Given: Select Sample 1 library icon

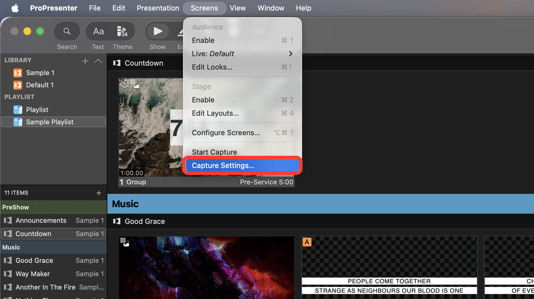Looking at the screenshot, I should point(18,73).
